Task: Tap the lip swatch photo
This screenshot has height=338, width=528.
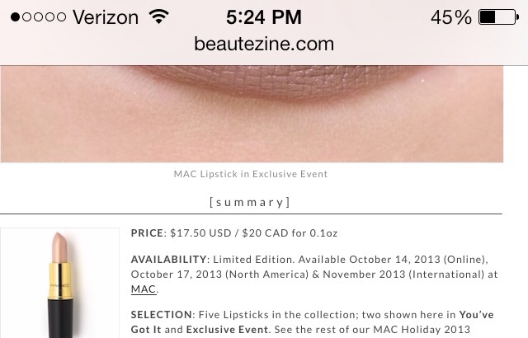Action: coord(252,114)
